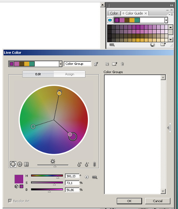178x209 pixels.
Task: Switch to segmented color wheel view
Action: (x=20, y=164)
